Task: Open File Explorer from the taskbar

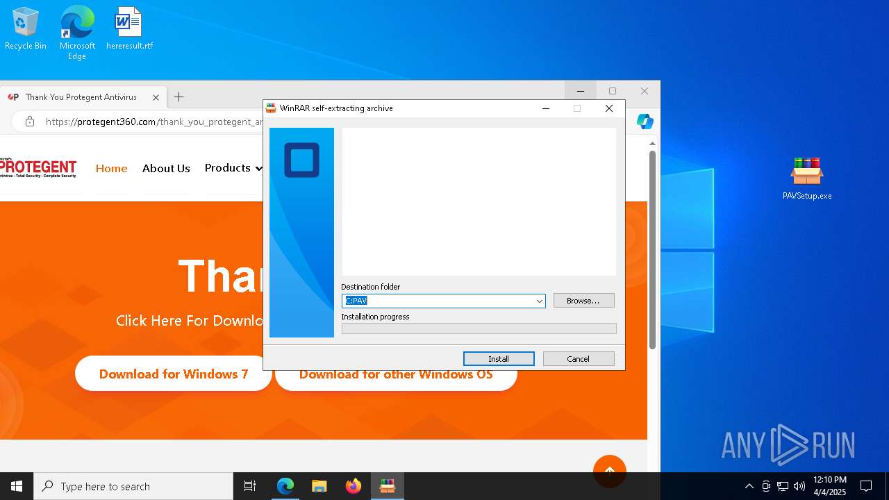Action: pyautogui.click(x=319, y=486)
